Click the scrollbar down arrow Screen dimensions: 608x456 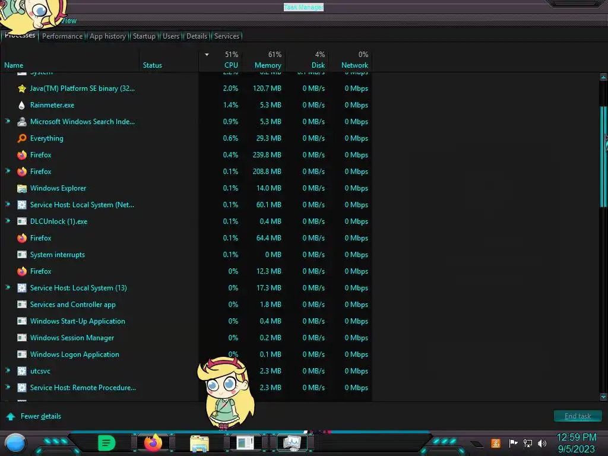pos(603,397)
